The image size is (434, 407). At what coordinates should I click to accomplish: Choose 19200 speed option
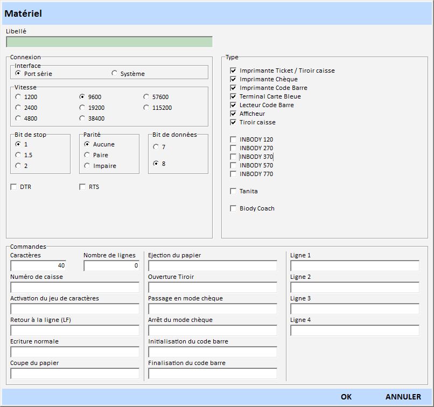[x=82, y=108]
